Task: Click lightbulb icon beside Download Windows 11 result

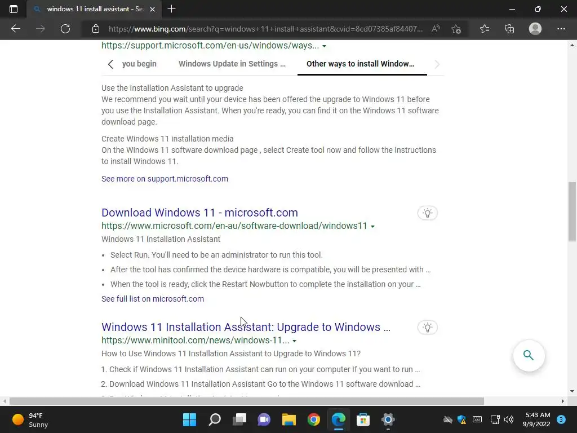Action: click(427, 213)
